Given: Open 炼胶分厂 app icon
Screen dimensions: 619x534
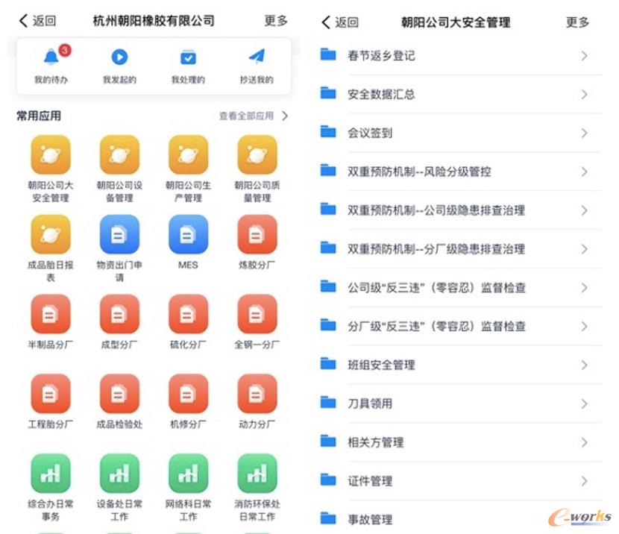Looking at the screenshot, I should 257,234.
